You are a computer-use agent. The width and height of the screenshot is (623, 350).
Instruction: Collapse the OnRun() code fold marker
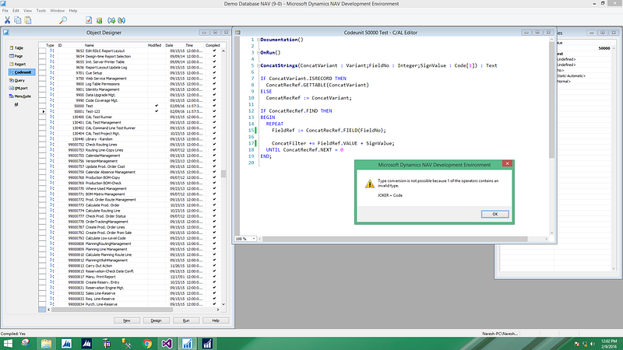click(x=259, y=52)
